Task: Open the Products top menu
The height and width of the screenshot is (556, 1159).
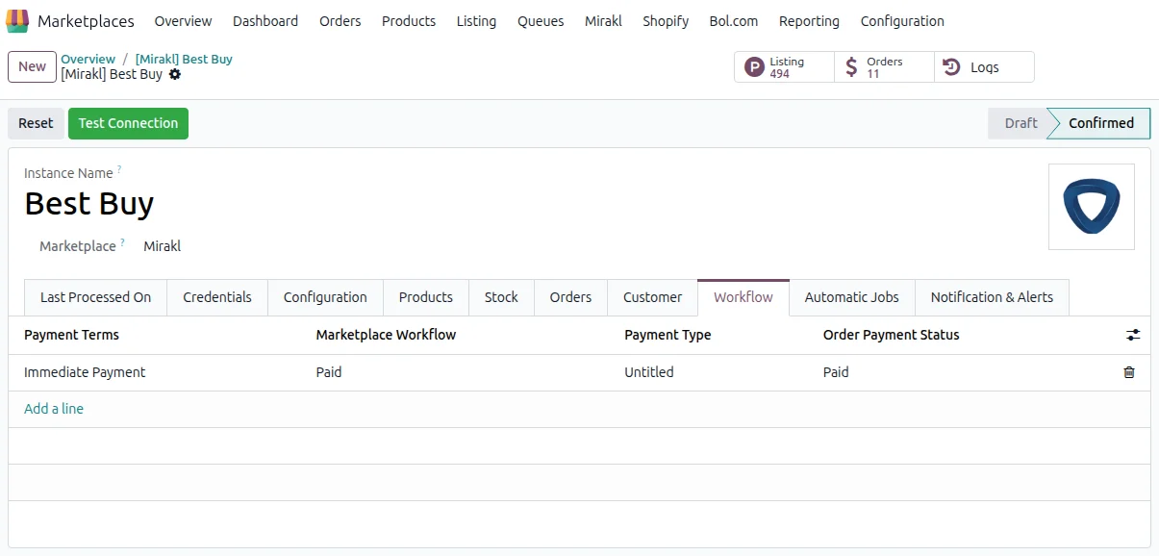Action: click(x=409, y=21)
